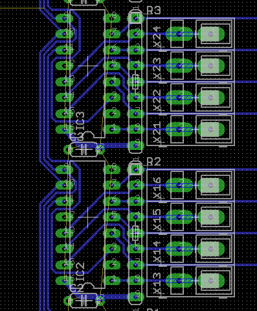This screenshot has width=257, height=311.
Task: Click pin 4 pad of IC3
Action: pos(112,82)
